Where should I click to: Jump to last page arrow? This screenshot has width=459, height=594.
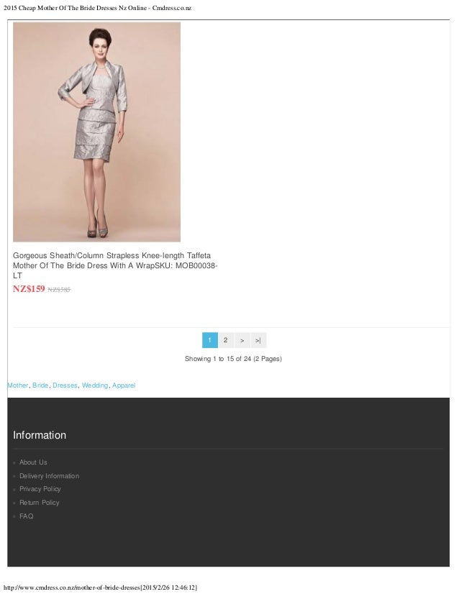click(258, 340)
